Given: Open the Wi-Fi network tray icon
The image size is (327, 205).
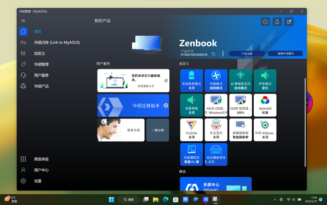Looking at the screenshot, I should [x=288, y=200].
